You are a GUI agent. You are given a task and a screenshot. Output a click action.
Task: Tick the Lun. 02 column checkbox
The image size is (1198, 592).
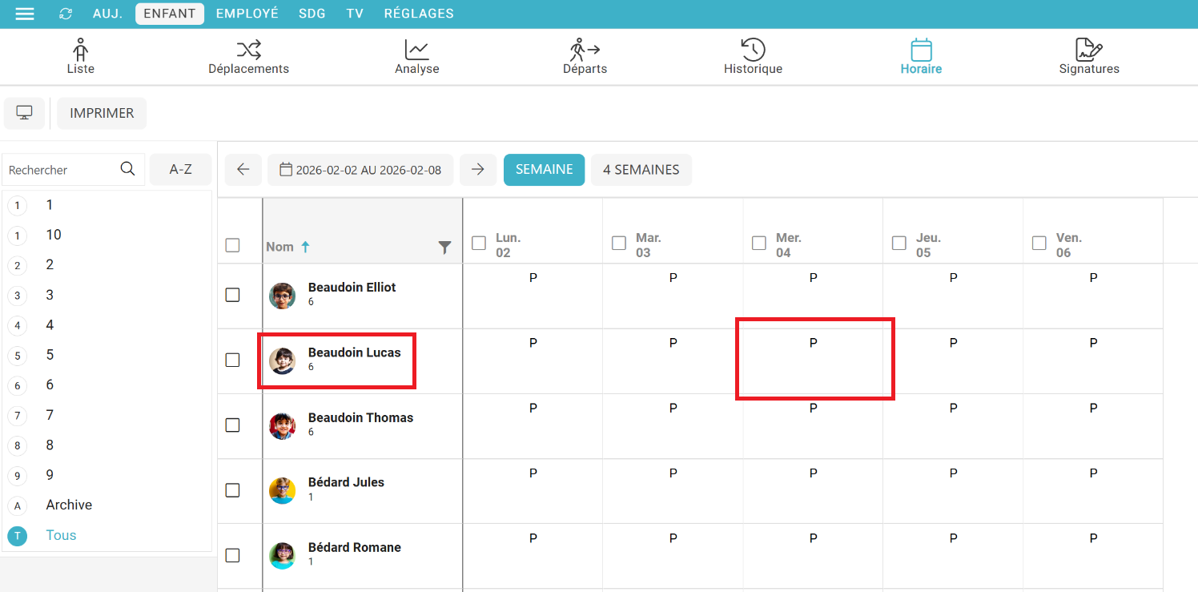pyautogui.click(x=479, y=243)
